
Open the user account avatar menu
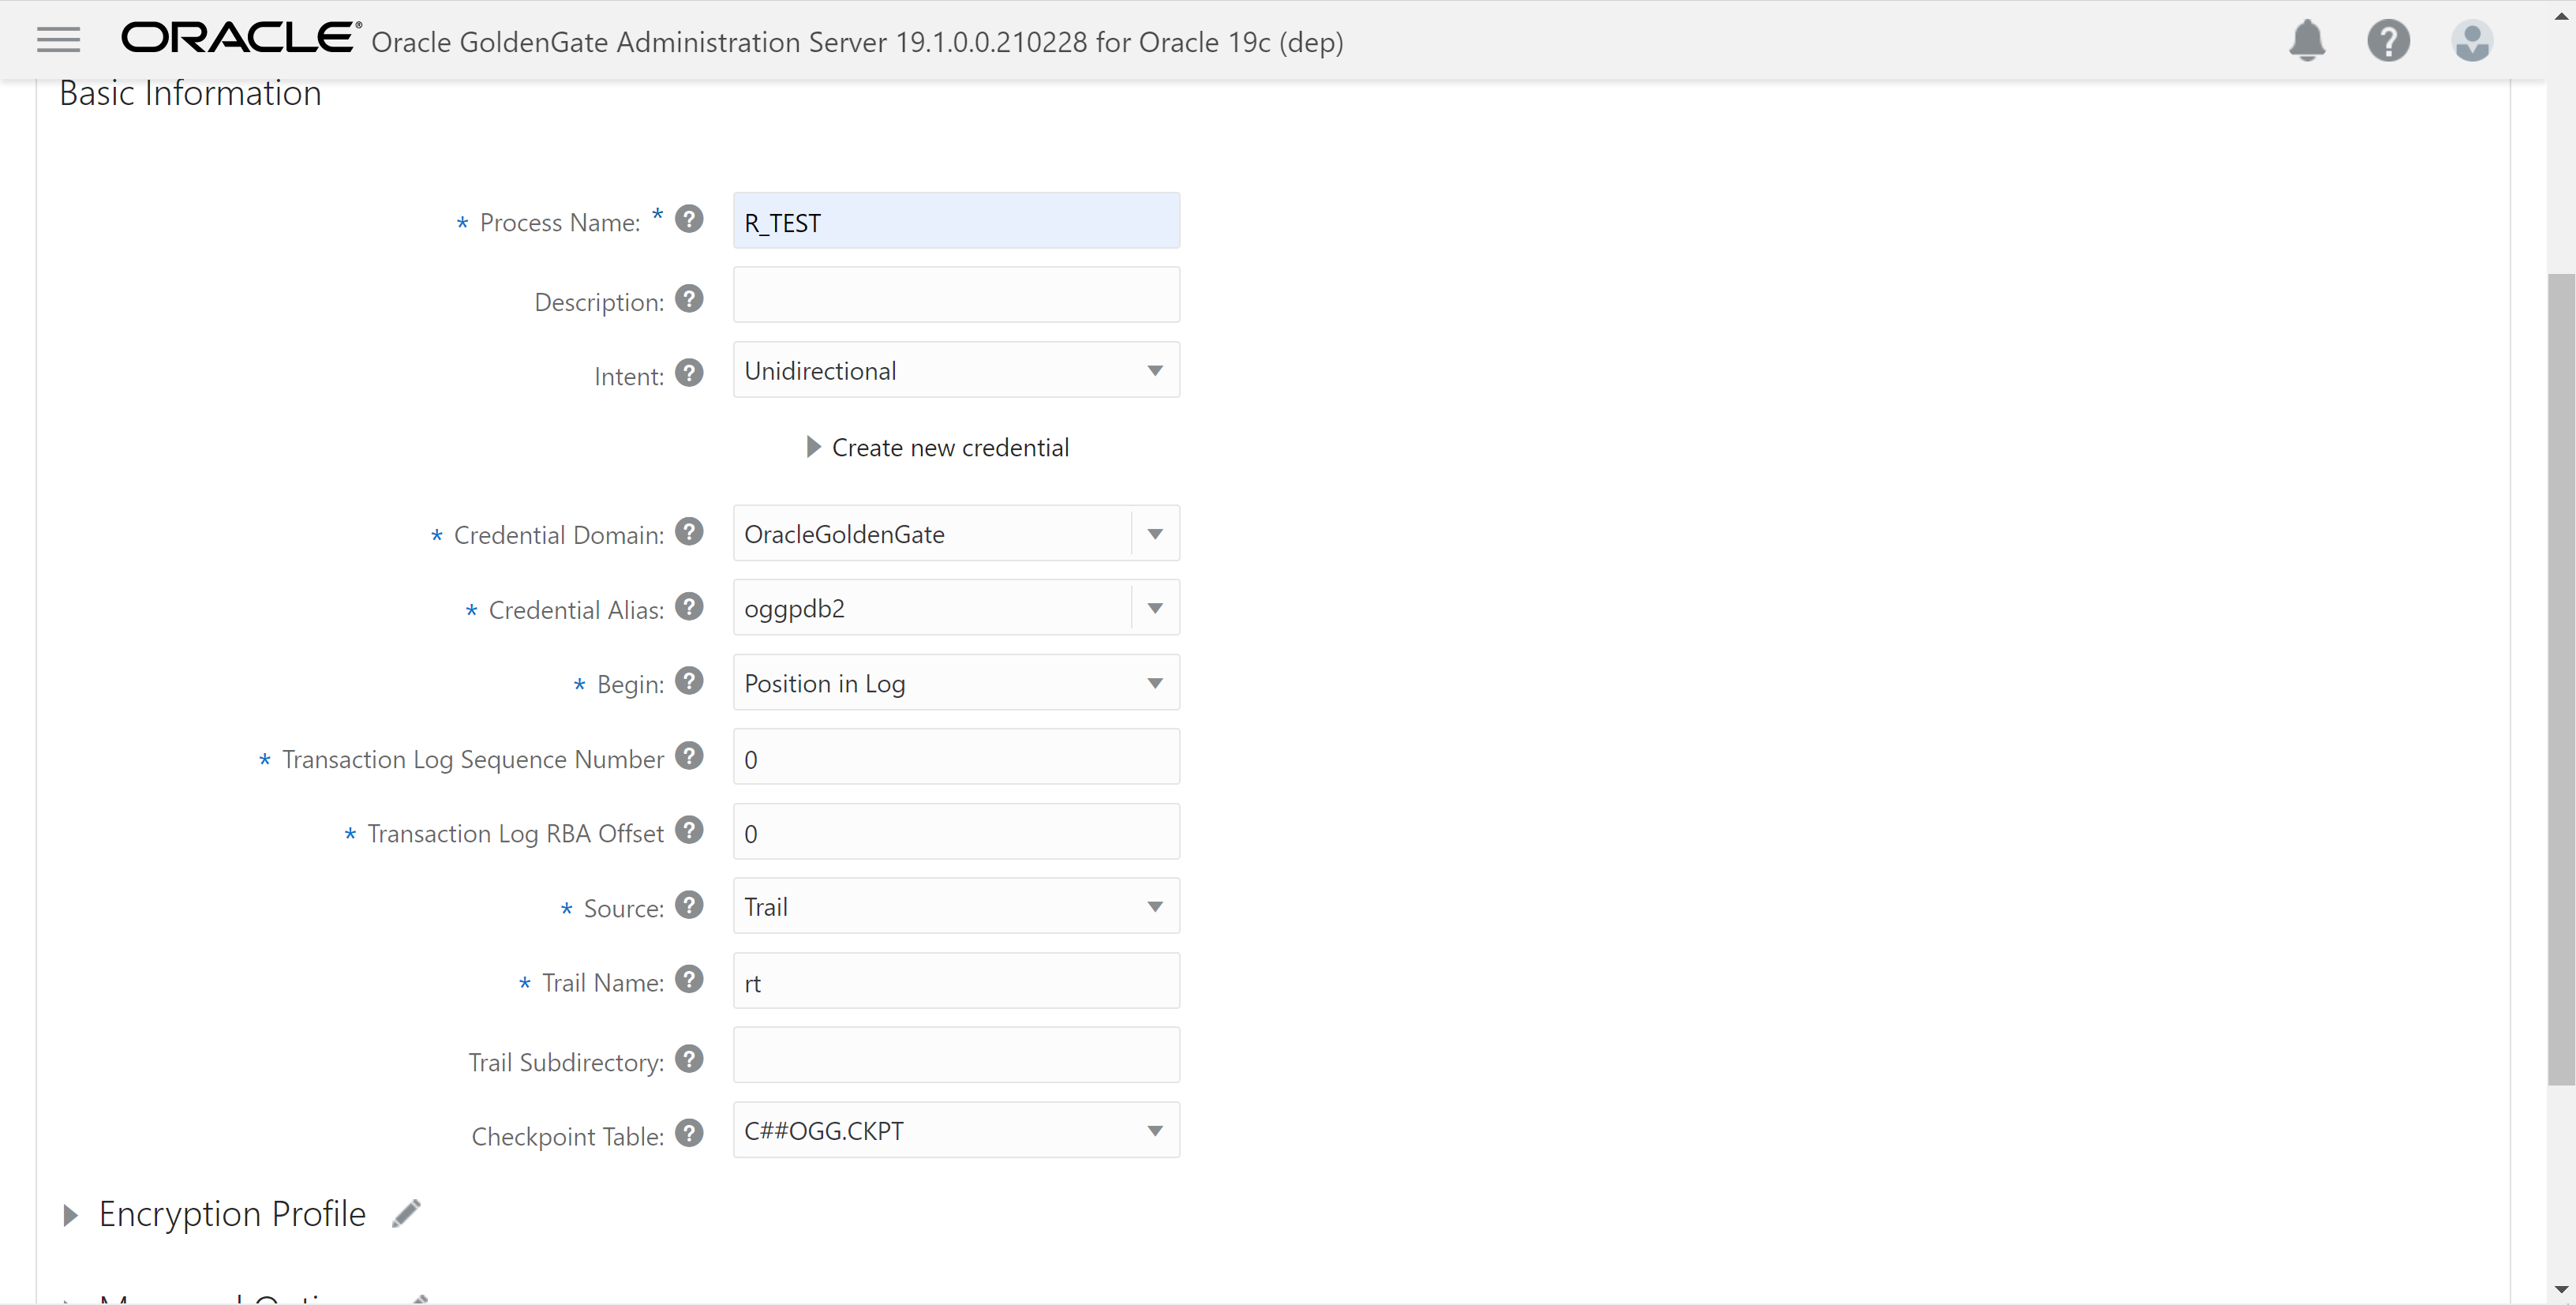click(x=2471, y=41)
